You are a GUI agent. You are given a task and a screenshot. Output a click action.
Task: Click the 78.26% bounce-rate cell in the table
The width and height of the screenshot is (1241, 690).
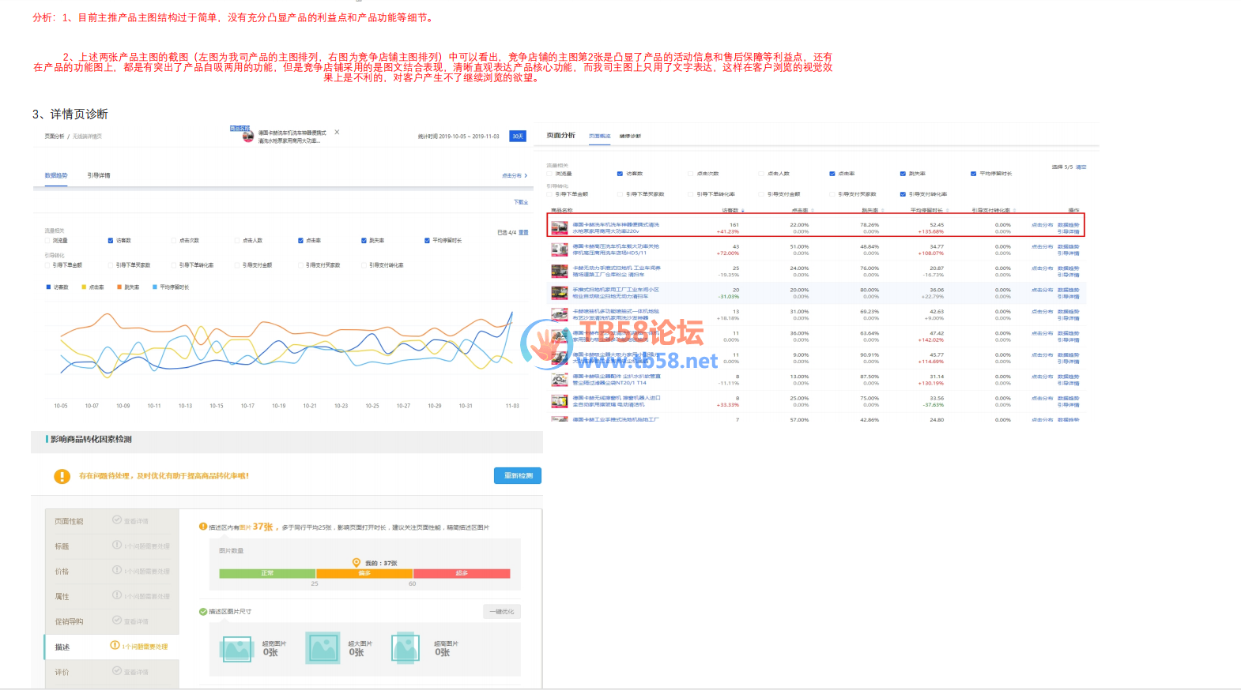pos(869,225)
